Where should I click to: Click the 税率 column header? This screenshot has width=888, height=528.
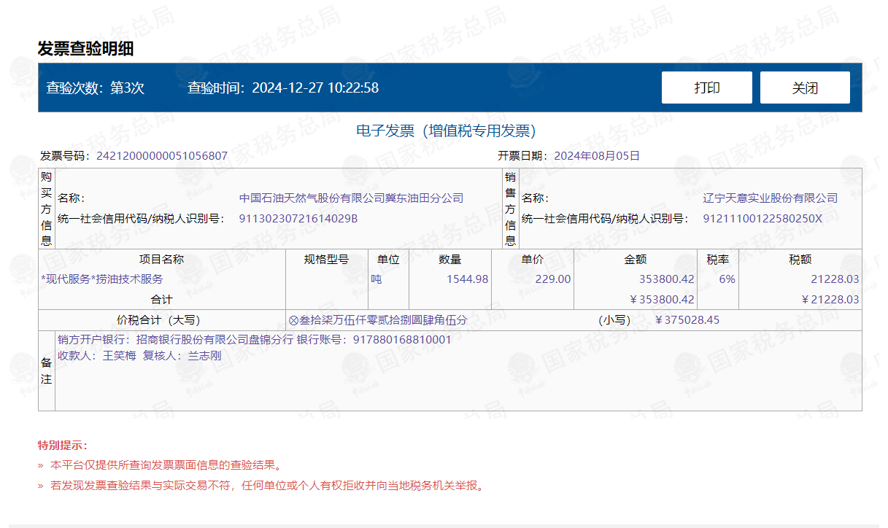click(x=718, y=259)
